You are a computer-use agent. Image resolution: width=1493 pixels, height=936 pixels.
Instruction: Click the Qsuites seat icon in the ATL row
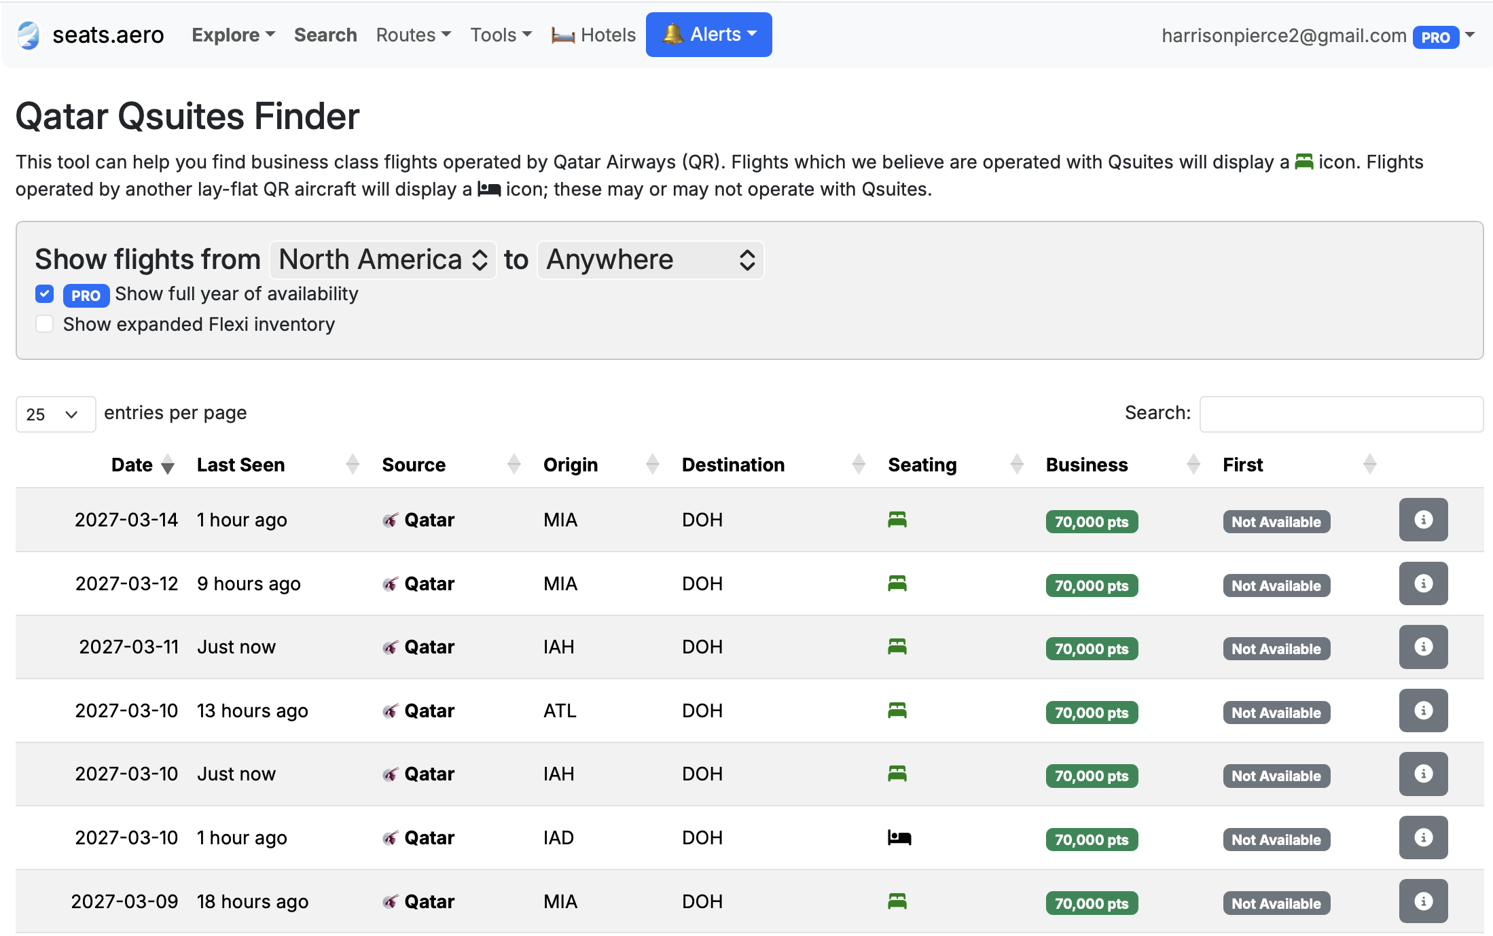point(897,710)
